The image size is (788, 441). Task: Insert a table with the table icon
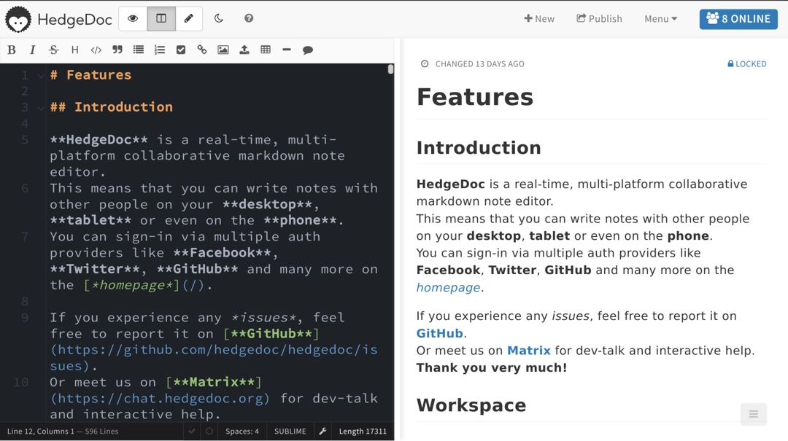[x=265, y=50]
